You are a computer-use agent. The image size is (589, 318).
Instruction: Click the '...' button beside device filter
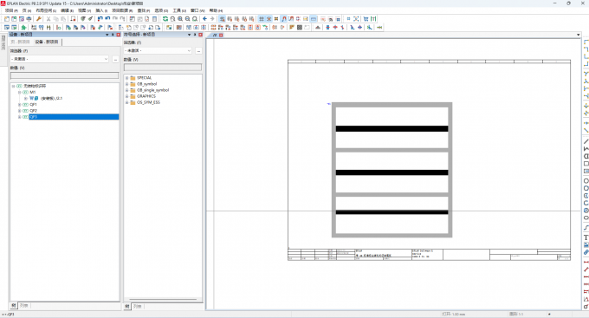coord(115,59)
